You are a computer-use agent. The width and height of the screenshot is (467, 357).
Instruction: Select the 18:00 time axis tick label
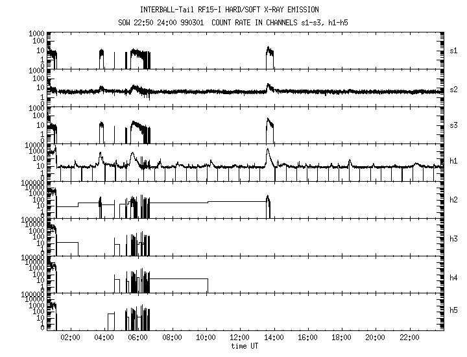point(342,338)
